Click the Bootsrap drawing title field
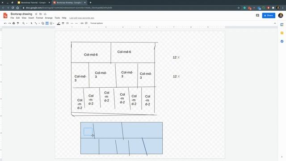The height and width of the screenshot is (161, 286). (21, 14)
